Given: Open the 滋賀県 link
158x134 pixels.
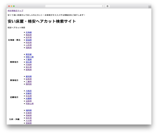Looking at the screenshot, I should (29, 101).
